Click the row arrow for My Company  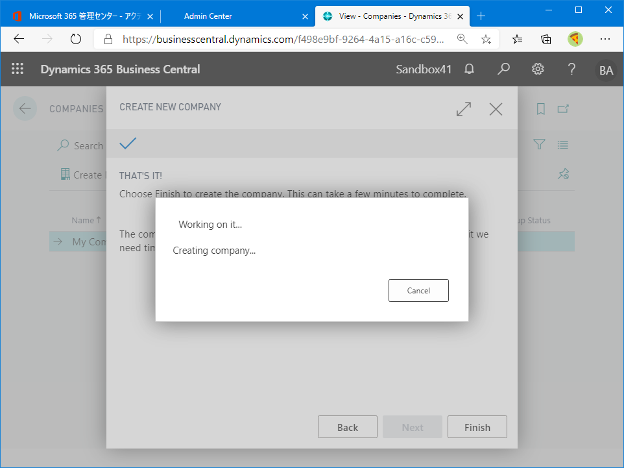pos(58,241)
